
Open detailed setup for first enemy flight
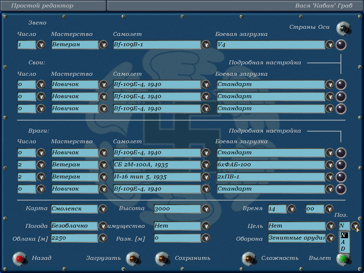[x=341, y=153]
